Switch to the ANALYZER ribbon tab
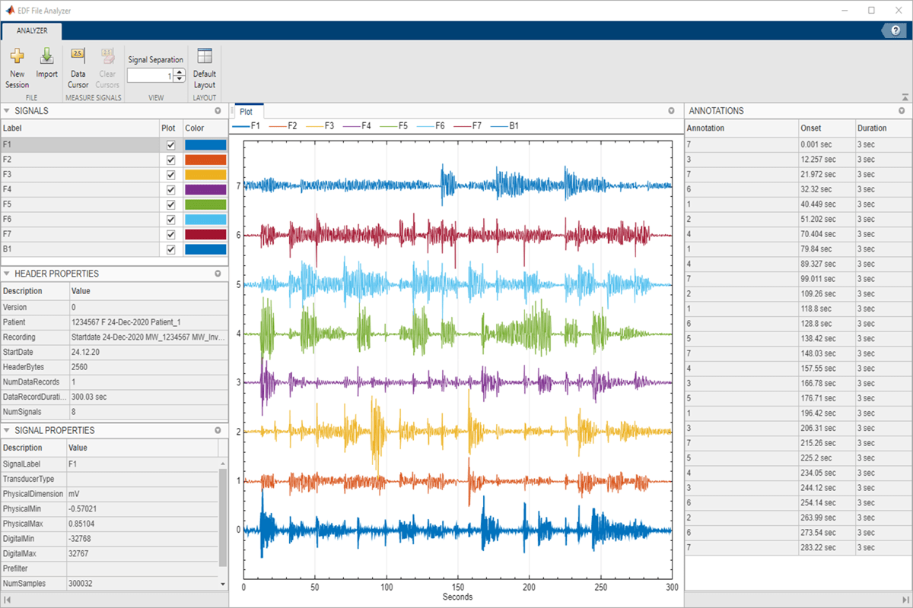 31,32
